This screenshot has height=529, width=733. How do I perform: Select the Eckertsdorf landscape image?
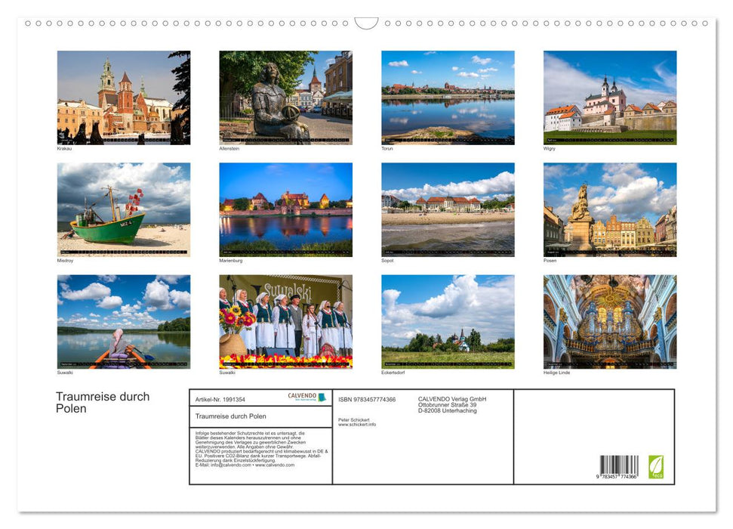tap(447, 321)
